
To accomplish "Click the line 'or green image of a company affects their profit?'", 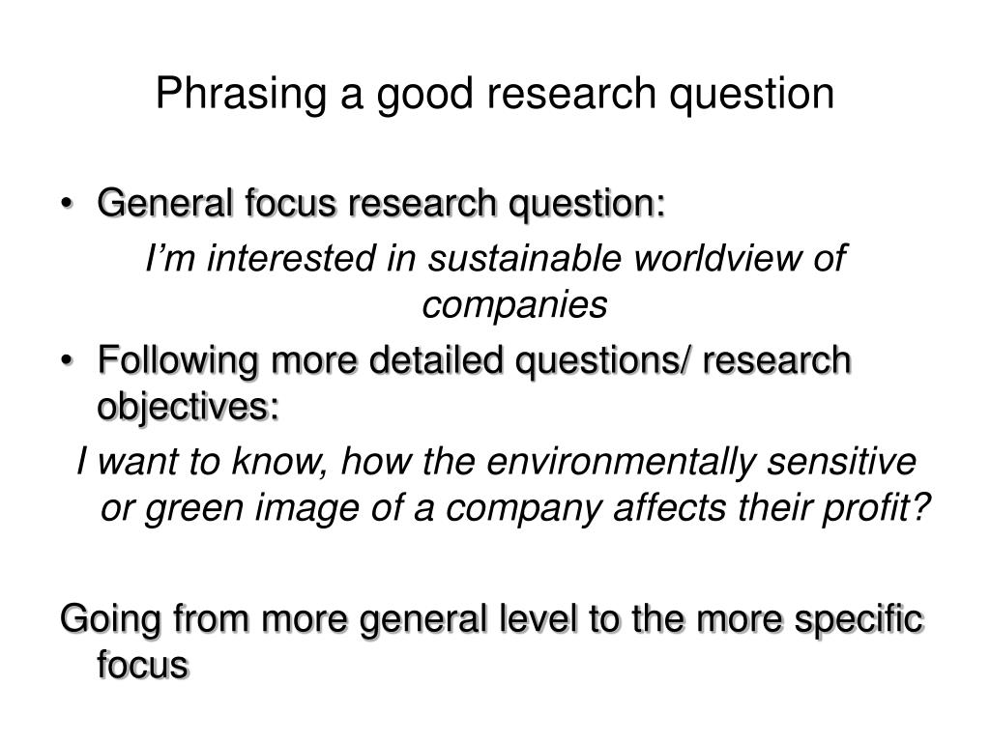I will (x=516, y=508).
